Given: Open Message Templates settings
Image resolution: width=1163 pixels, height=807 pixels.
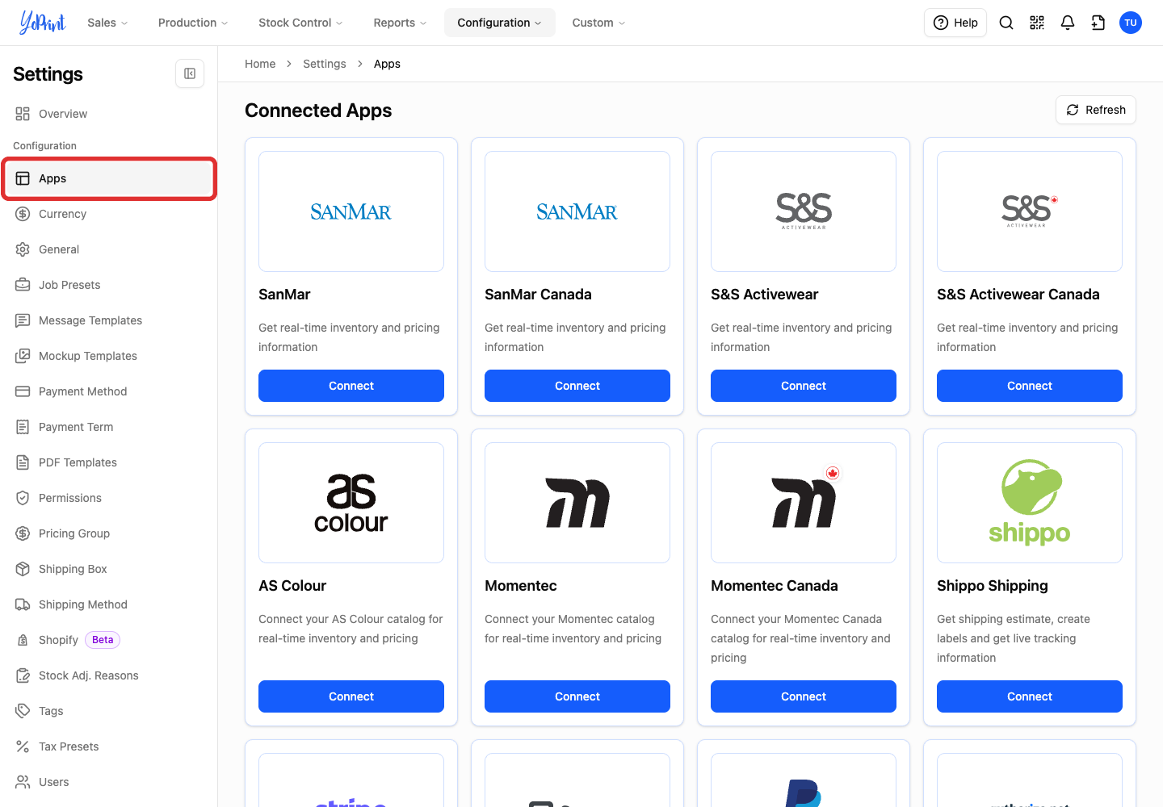Looking at the screenshot, I should pos(109,320).
